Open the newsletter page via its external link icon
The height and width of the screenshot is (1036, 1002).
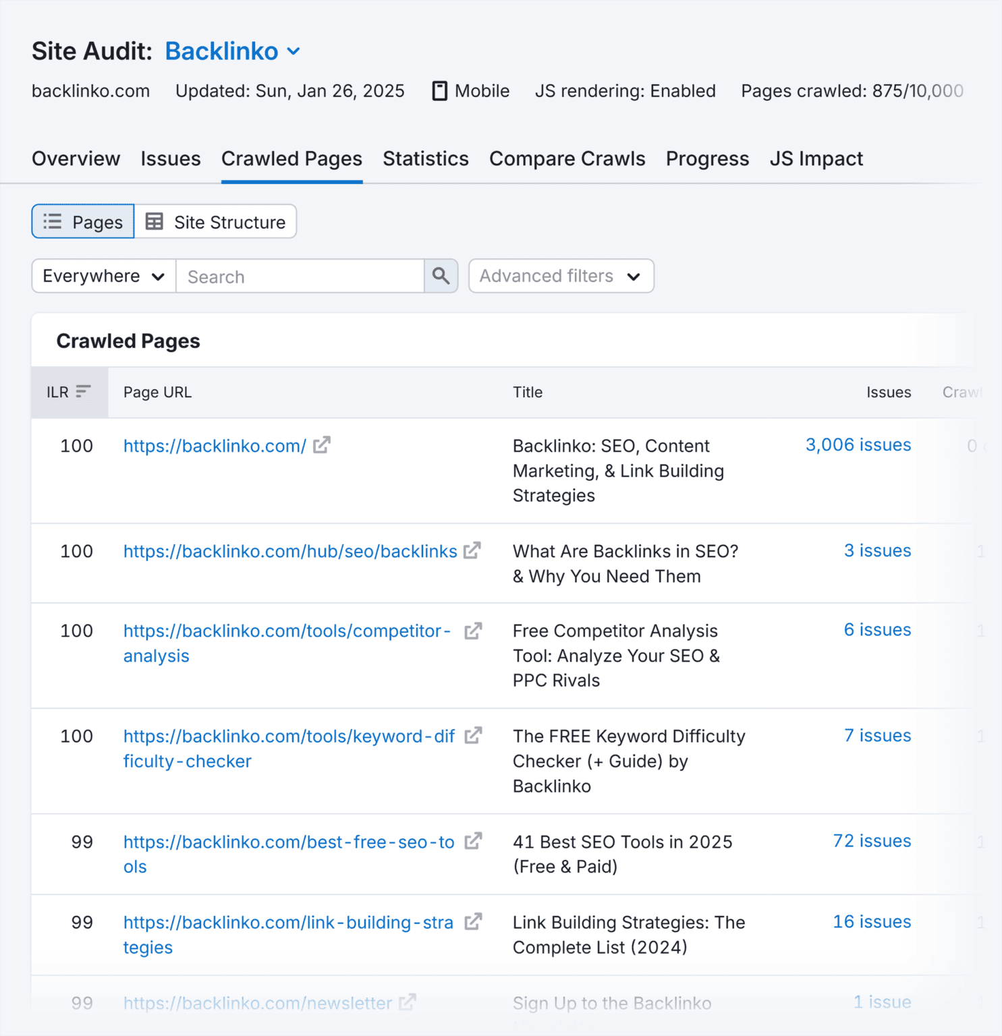click(408, 1003)
